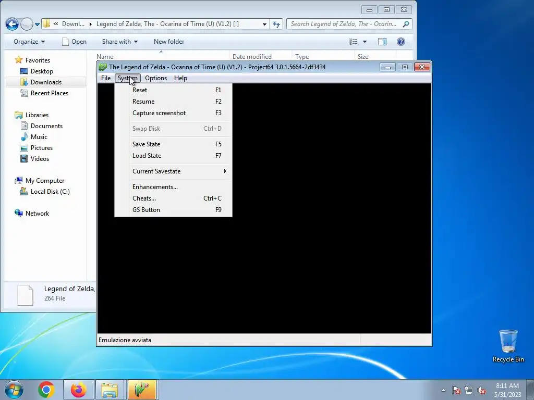Open the view options dropdown arrow
534x400 pixels.
[365, 42]
